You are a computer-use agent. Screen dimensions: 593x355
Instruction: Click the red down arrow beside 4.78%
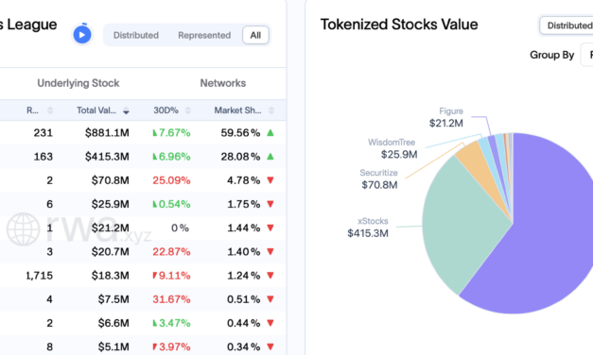pyautogui.click(x=270, y=180)
